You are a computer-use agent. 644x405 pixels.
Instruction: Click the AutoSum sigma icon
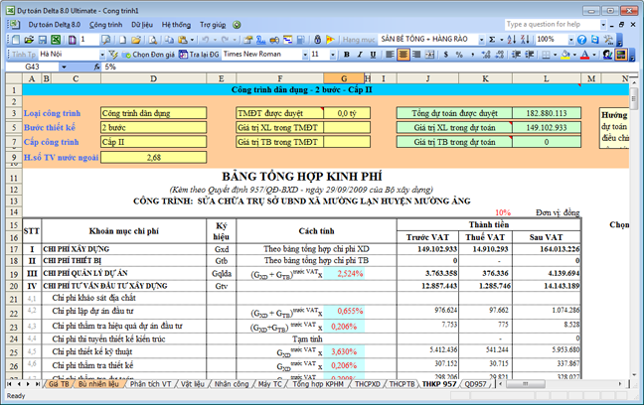click(492, 39)
